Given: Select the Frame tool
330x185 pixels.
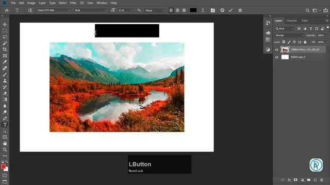Looking at the screenshot, I should tap(5, 56).
